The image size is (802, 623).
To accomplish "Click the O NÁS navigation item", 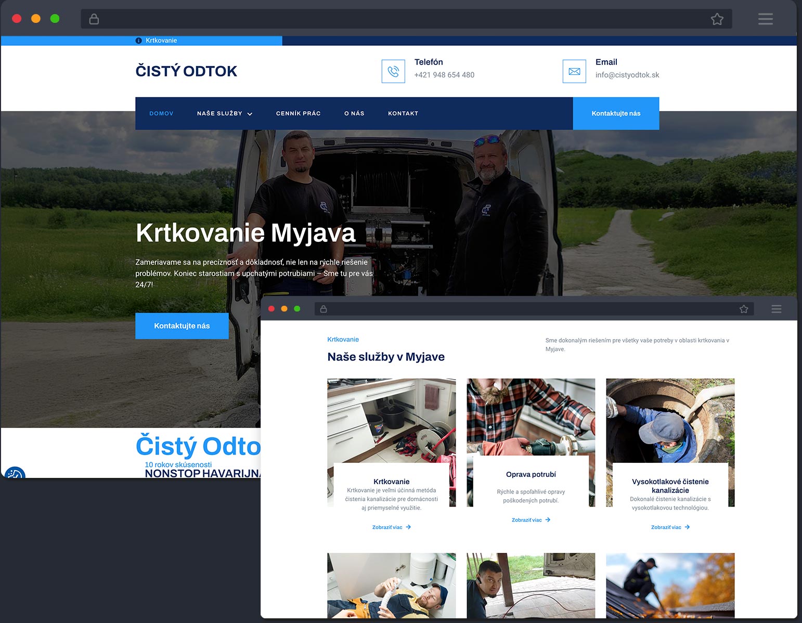I will (354, 113).
